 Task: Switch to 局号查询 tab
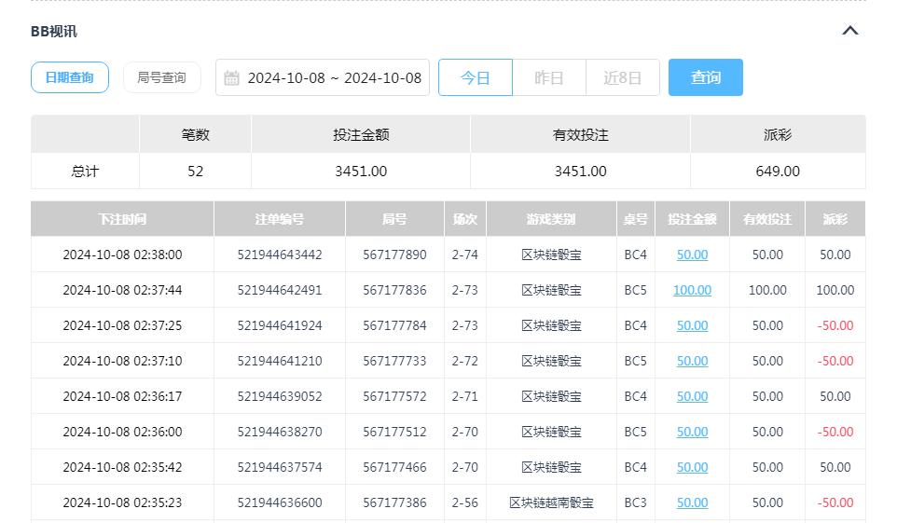(x=161, y=77)
